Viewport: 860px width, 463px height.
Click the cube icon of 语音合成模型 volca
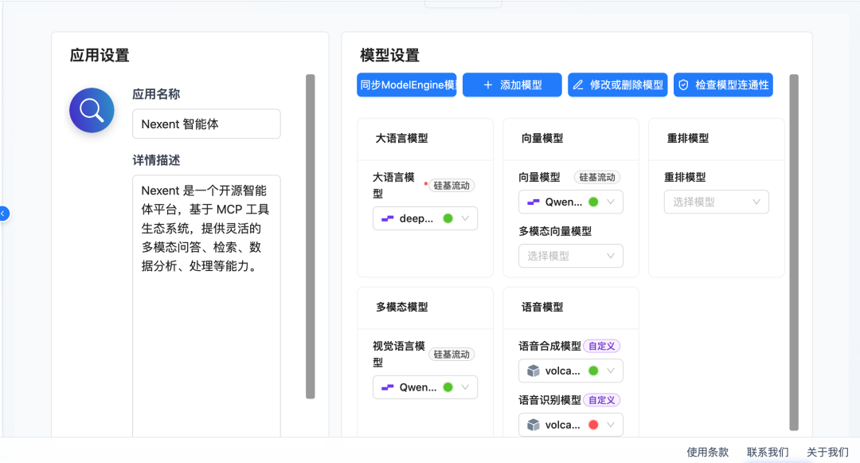[533, 371]
